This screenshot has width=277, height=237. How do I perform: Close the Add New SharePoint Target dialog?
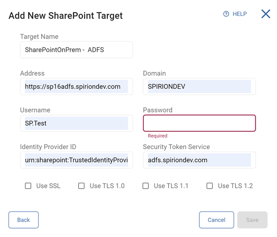(266, 14)
